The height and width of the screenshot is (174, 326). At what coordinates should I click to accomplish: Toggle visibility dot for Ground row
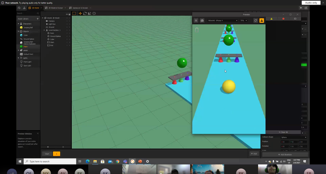click(x=67, y=27)
